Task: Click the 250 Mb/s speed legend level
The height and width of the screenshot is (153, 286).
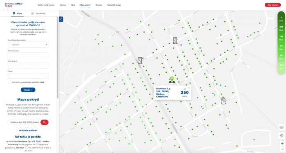Action: pyautogui.click(x=281, y=29)
